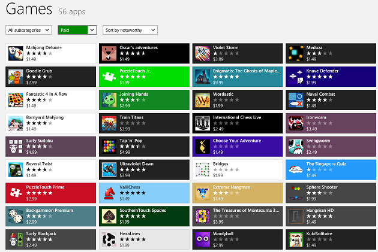Open the Sort by noteworthy dropdown

(x=130, y=30)
